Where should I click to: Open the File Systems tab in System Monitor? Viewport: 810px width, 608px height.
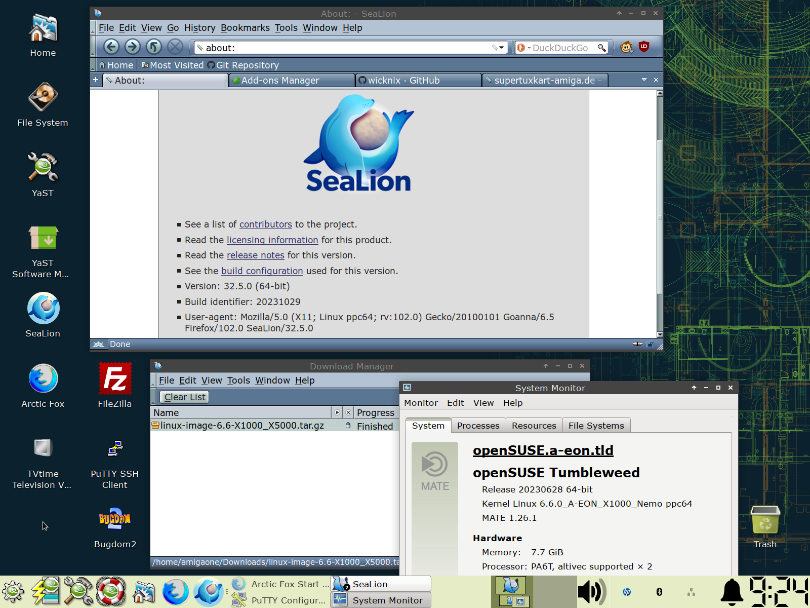[x=596, y=426]
